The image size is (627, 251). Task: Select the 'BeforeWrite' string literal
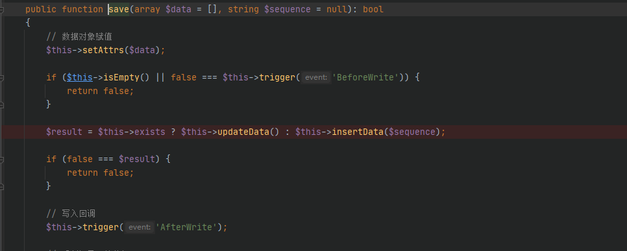(367, 78)
